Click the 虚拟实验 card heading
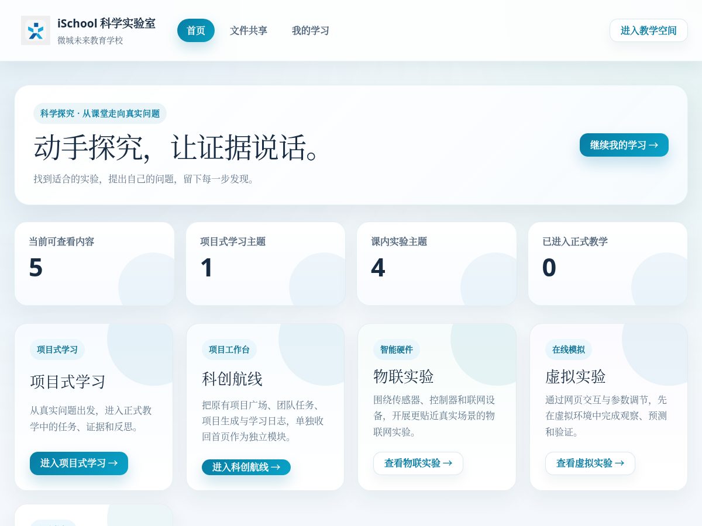702x526 pixels. (576, 376)
